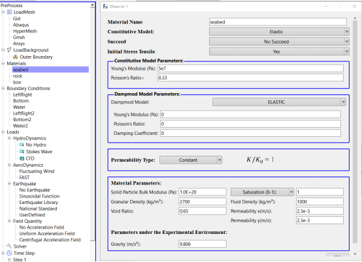Open the Constitutive Model dropdown
362x262 pixels.
point(279,31)
